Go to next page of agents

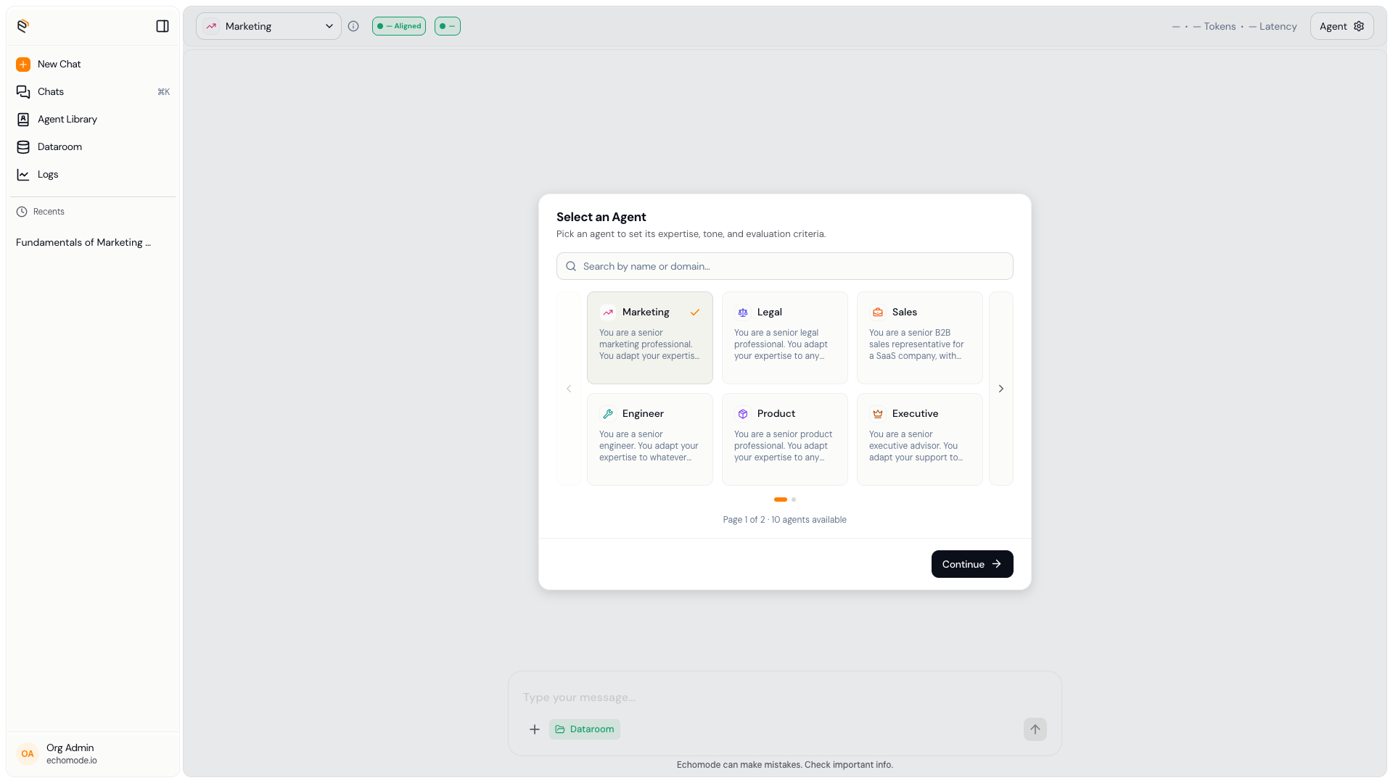(x=1001, y=389)
